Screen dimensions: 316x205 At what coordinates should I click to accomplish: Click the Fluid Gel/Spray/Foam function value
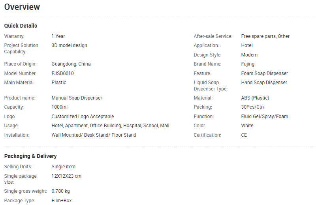265,117
